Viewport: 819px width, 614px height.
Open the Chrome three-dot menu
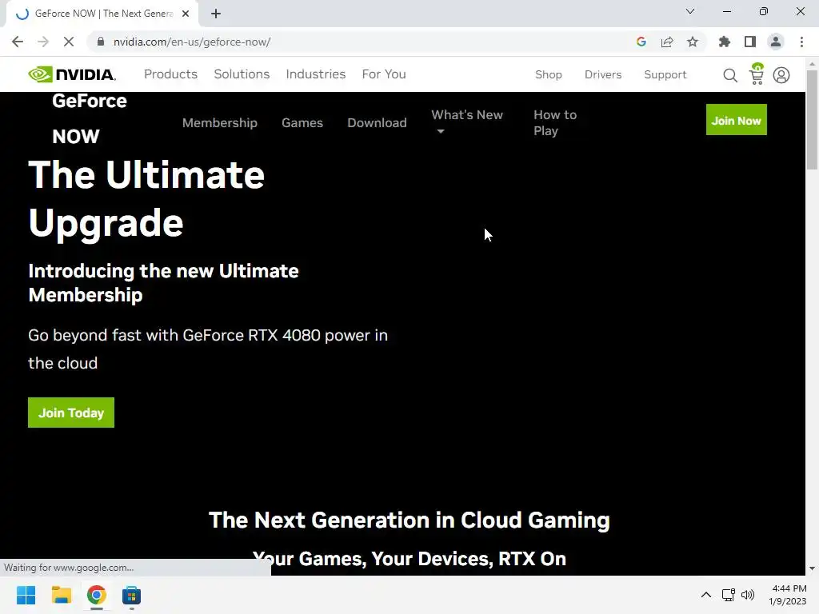801,42
